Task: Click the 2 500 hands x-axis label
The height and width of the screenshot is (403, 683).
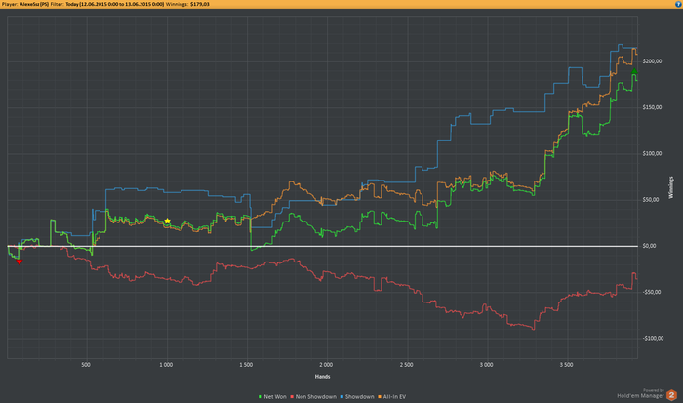Action: [x=407, y=365]
